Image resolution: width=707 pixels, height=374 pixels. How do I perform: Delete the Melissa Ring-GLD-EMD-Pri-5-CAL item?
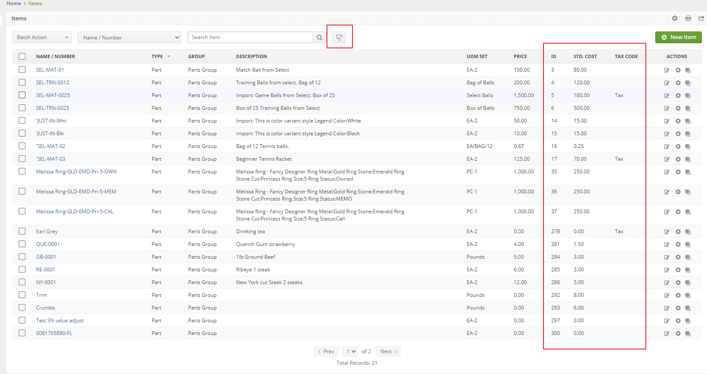[678, 212]
